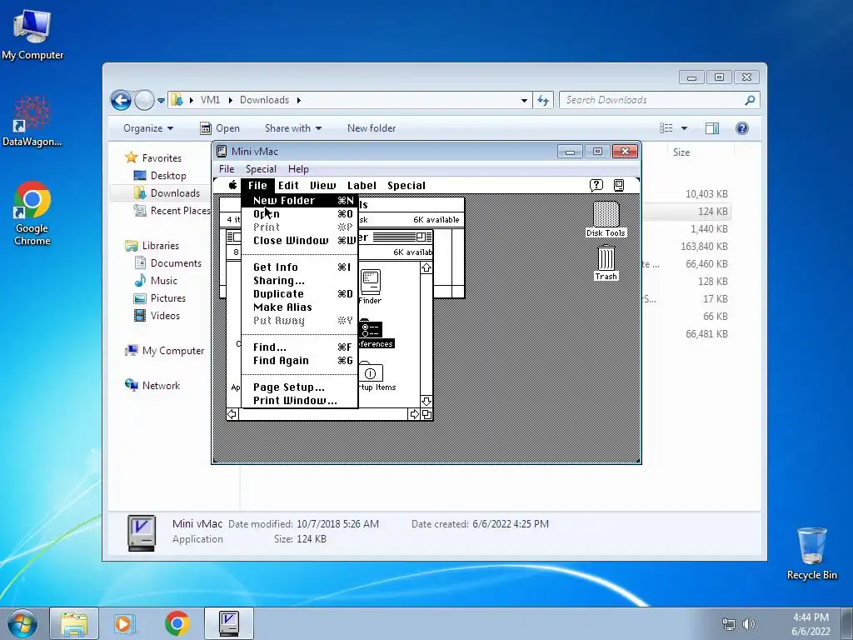Image resolution: width=853 pixels, height=640 pixels.
Task: Open the Mac Label menu
Action: [x=362, y=186]
